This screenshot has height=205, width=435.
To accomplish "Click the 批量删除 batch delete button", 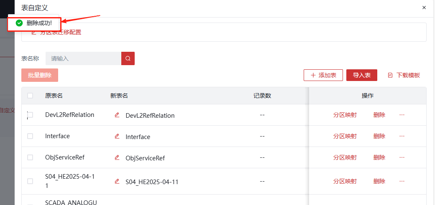I will [x=40, y=75].
